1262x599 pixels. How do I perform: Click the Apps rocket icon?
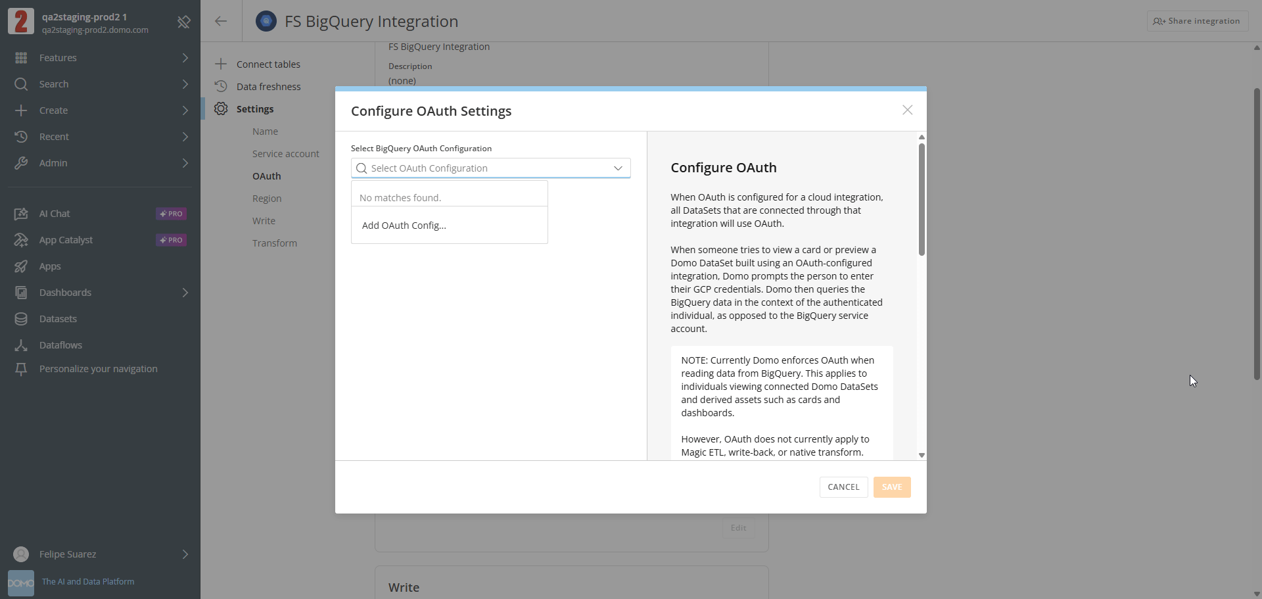coord(21,266)
